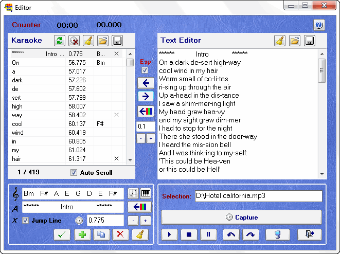Click lyric line 'Warm smell of co-li-tas'

(193, 79)
